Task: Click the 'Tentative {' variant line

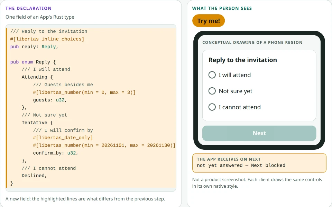Action: [37, 123]
